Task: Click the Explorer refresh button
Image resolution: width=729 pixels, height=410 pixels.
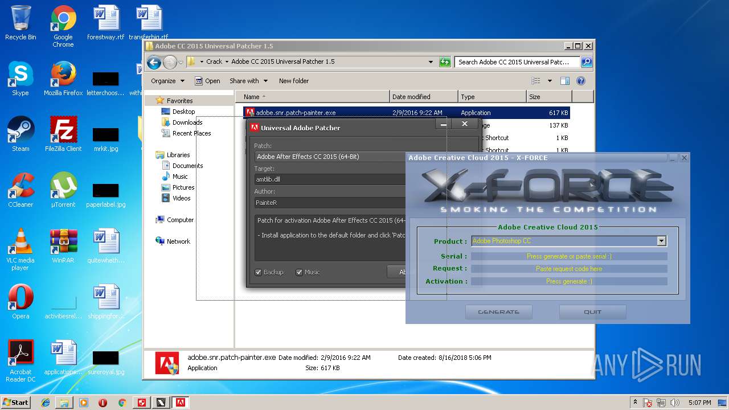Action: 445,62
